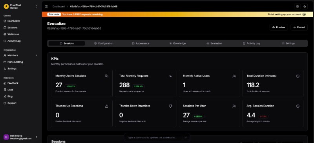The width and height of the screenshot is (314, 143).
Task: Click the Monthly Active Users people icon
Action: [234, 76]
